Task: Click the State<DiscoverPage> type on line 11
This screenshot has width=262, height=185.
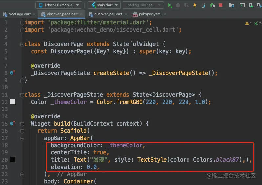Action: [164, 95]
